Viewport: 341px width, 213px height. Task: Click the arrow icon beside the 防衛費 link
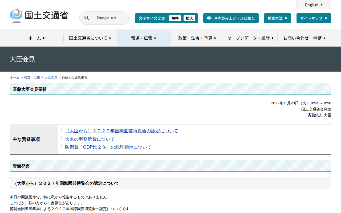pos(62,146)
